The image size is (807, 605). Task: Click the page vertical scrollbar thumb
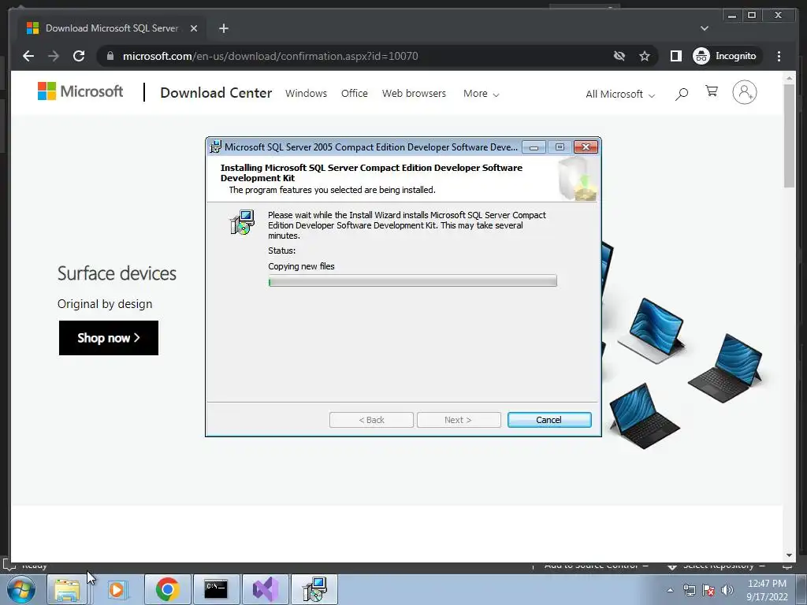[x=789, y=135]
